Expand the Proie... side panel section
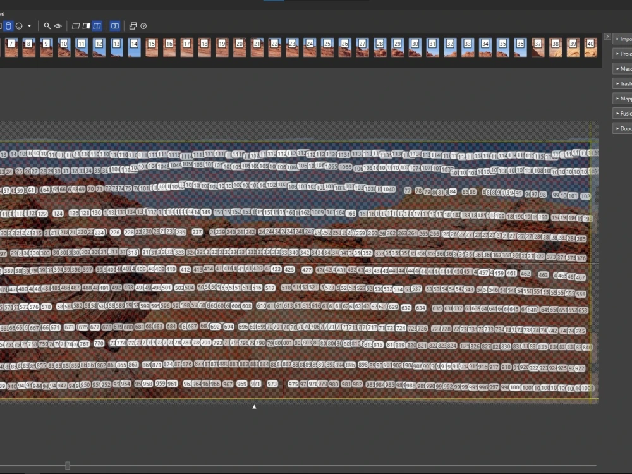 tap(623, 54)
